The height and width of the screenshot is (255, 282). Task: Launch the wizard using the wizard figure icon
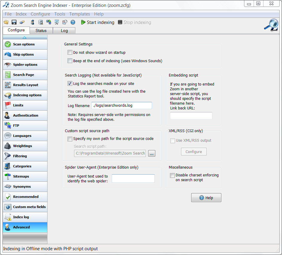(33, 22)
